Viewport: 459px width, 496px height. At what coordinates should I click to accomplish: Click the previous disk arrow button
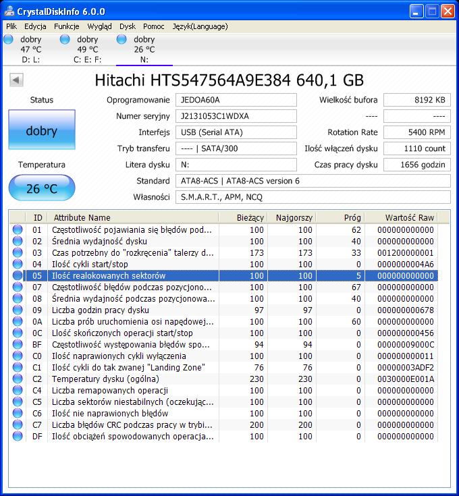pos(16,80)
